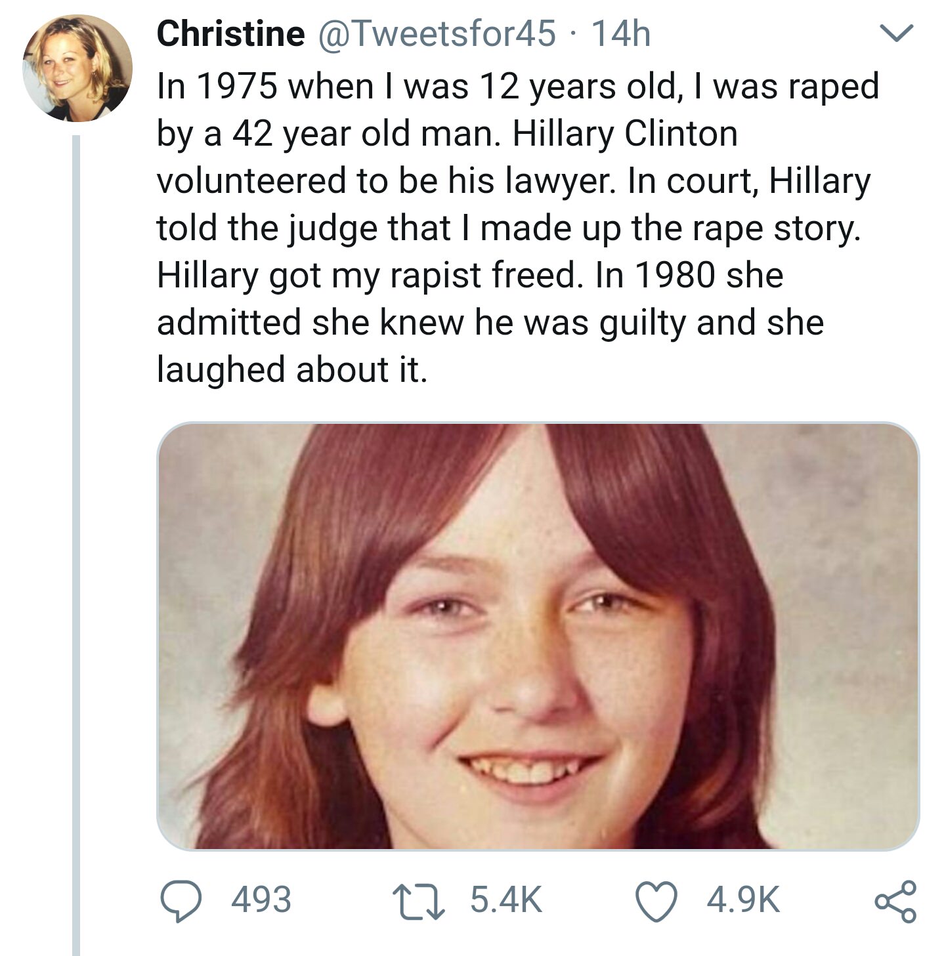Open the share icon menu
944x956 pixels.
tap(895, 901)
